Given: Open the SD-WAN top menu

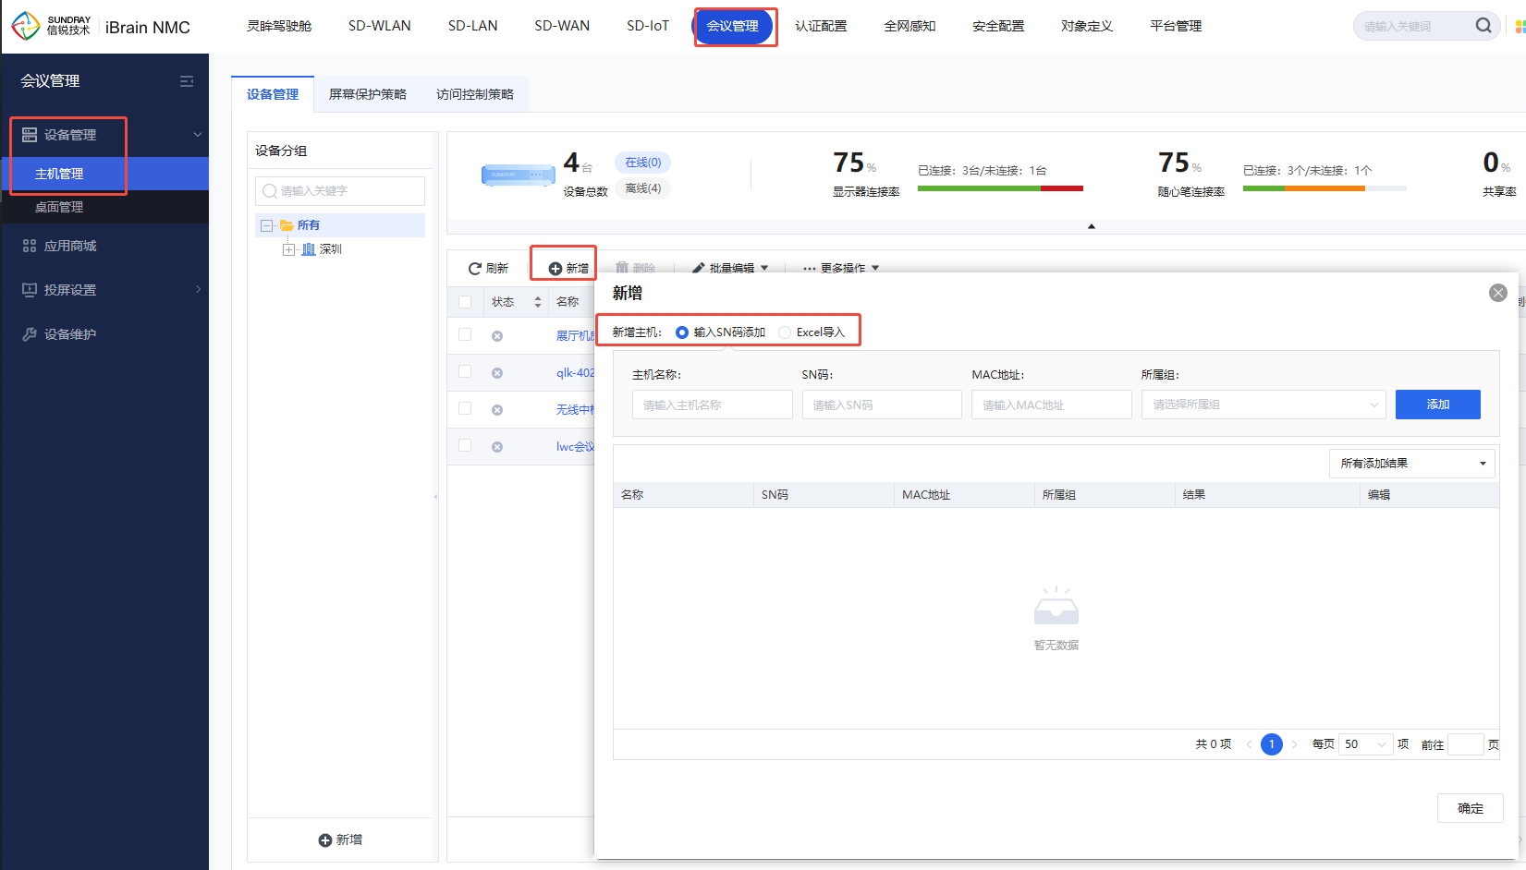Looking at the screenshot, I should tap(561, 26).
